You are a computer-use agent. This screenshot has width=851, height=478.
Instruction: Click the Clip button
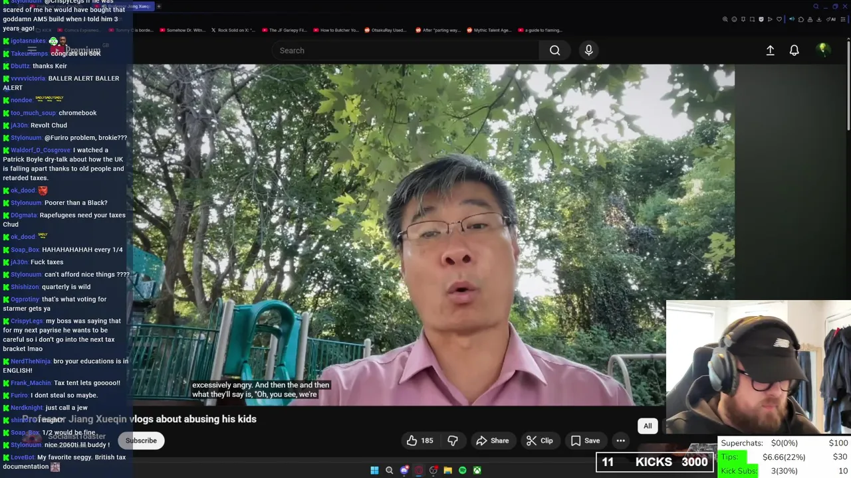point(539,440)
